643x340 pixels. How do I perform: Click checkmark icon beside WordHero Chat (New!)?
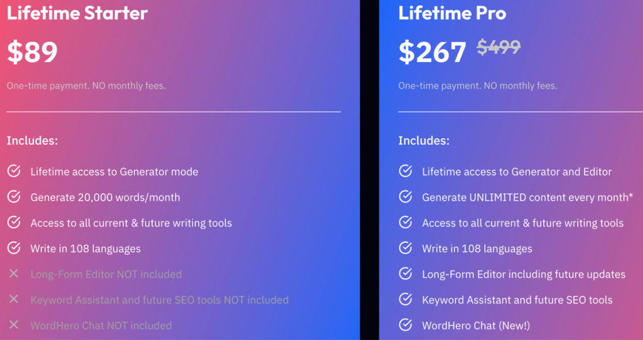click(x=405, y=325)
